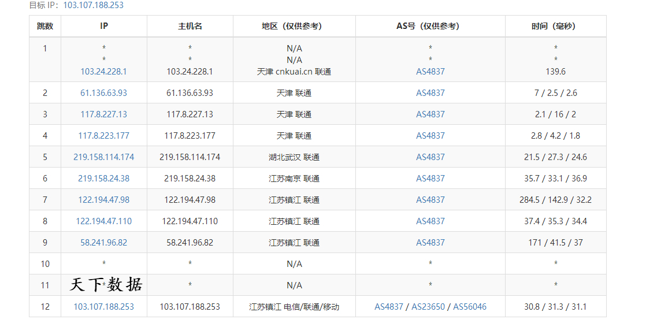Click the 主机名 column header
The image size is (672, 323).
click(190, 26)
